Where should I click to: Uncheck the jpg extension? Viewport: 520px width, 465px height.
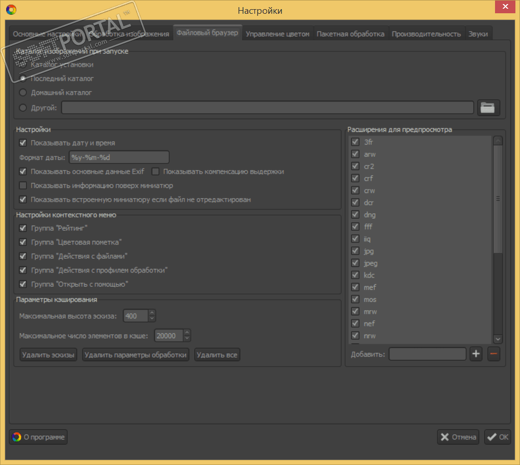355,251
